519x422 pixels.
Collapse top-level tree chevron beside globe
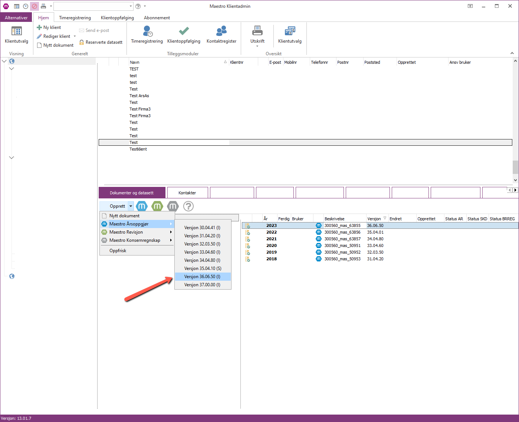pyautogui.click(x=4, y=61)
